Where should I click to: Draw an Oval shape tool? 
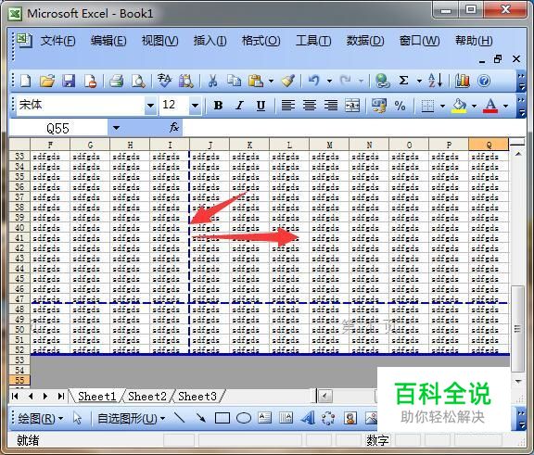(244, 418)
